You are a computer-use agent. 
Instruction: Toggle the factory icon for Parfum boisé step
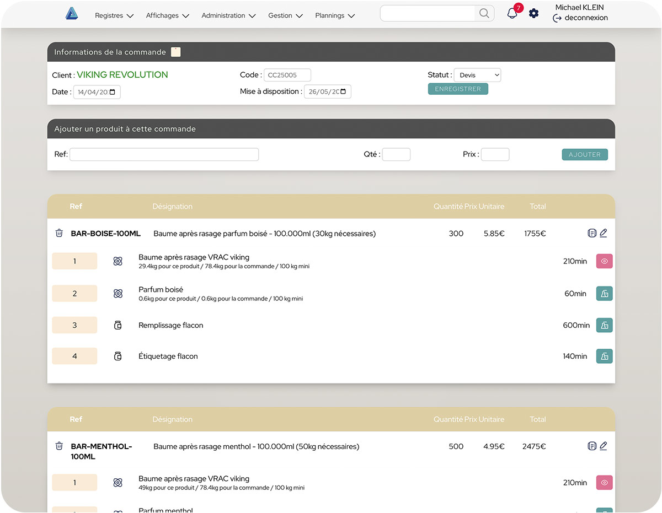coord(604,293)
